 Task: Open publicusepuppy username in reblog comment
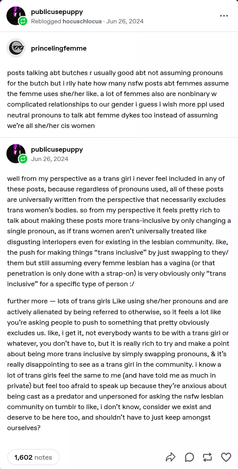pyautogui.click(x=57, y=149)
